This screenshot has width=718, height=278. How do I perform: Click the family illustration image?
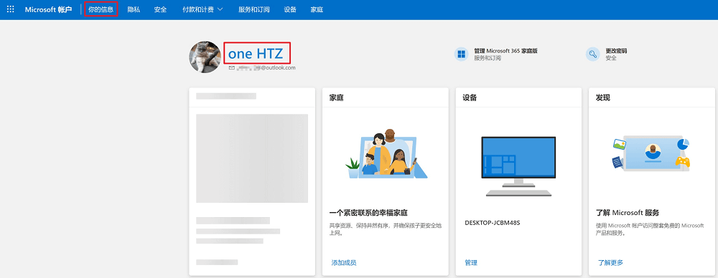coord(386,153)
